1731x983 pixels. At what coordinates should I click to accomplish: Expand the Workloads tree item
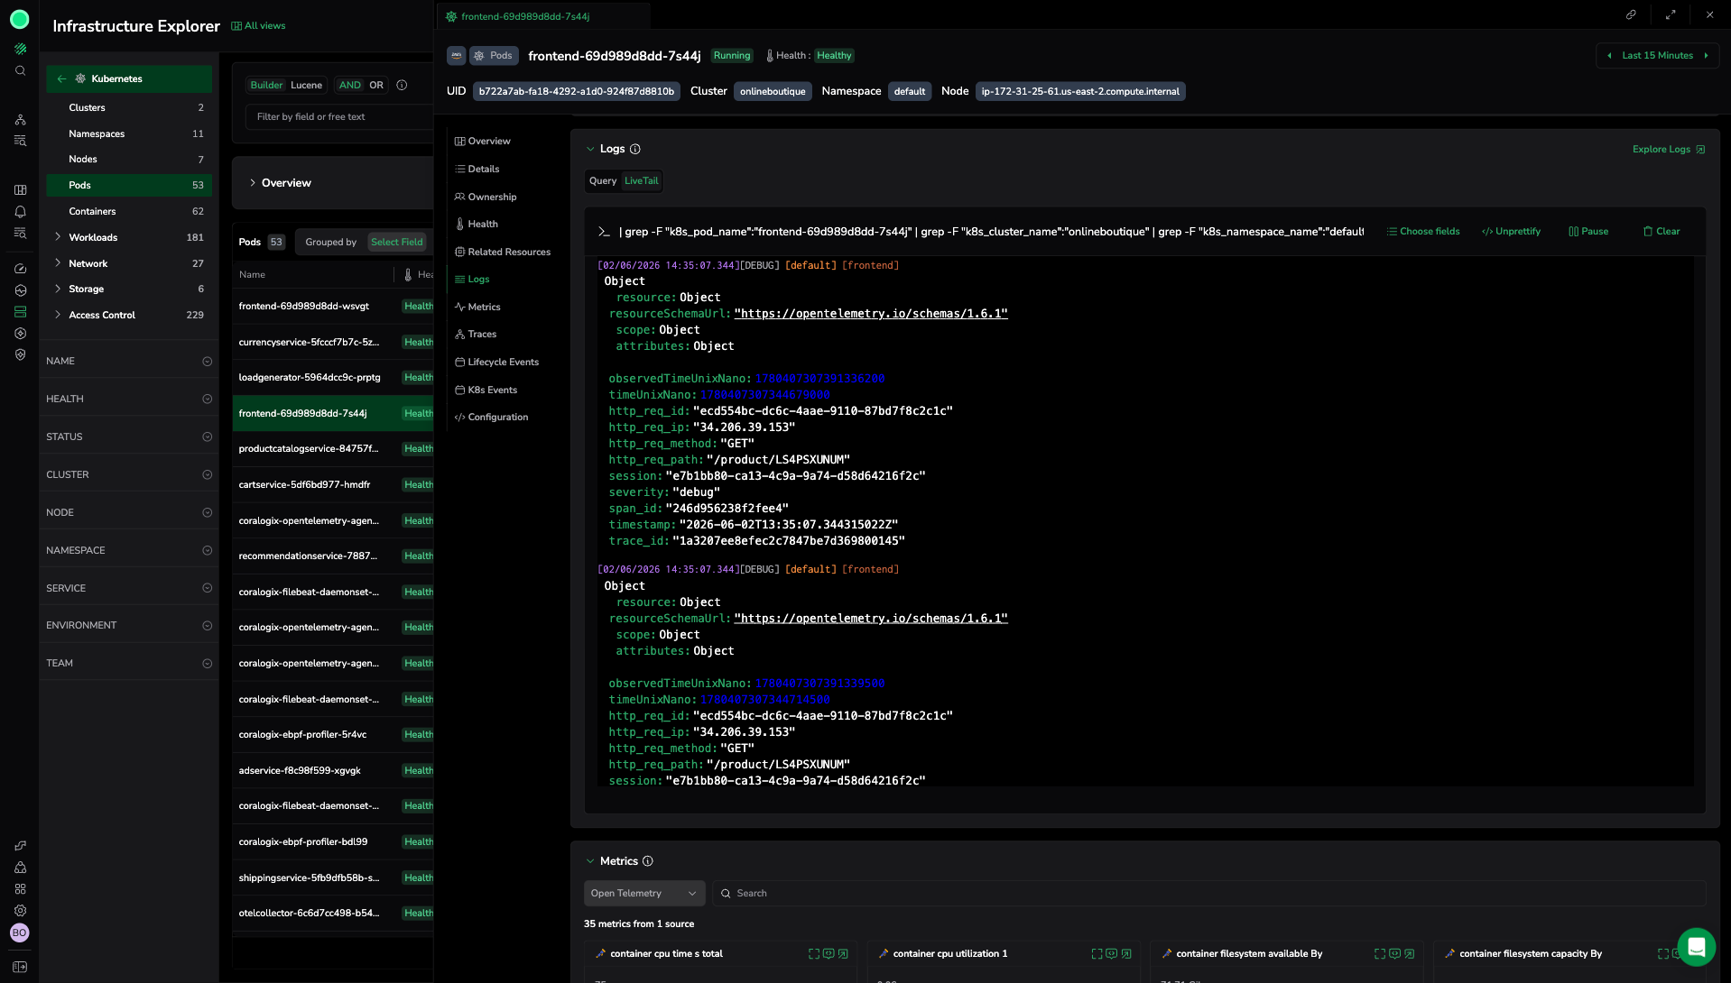coord(58,238)
